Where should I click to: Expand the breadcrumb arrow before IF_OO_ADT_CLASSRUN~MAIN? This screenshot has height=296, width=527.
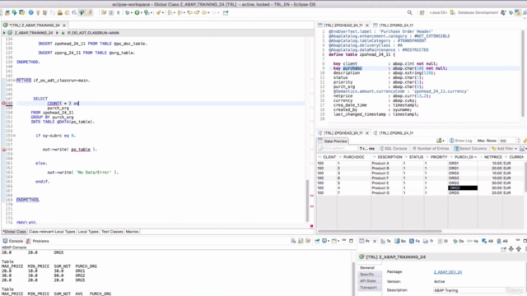57,33
